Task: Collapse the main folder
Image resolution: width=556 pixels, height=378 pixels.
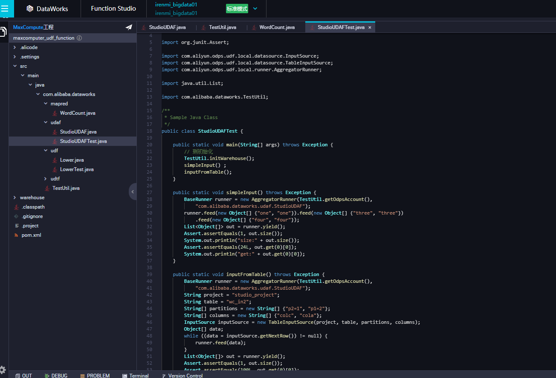Action: 23,76
